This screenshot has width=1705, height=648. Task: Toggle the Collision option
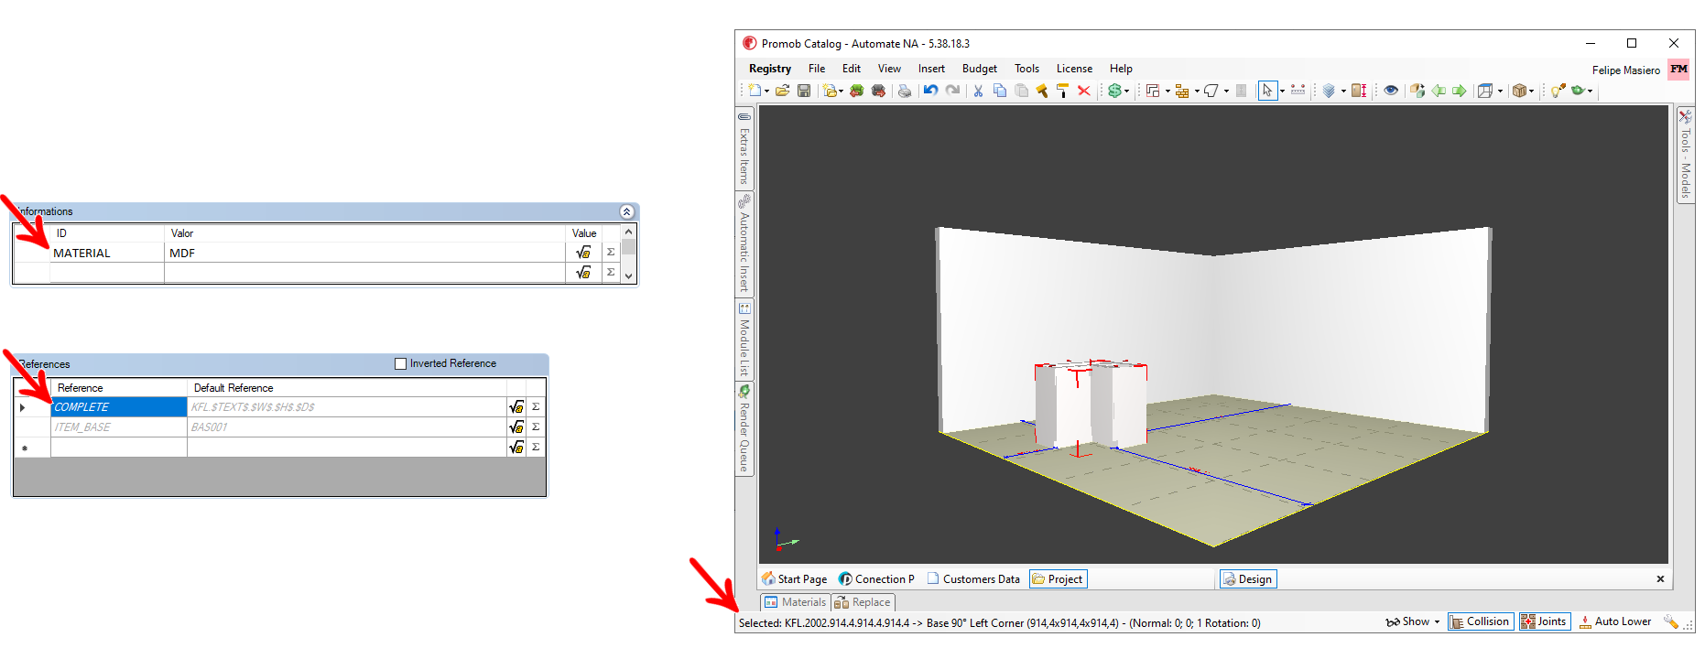coord(1479,621)
